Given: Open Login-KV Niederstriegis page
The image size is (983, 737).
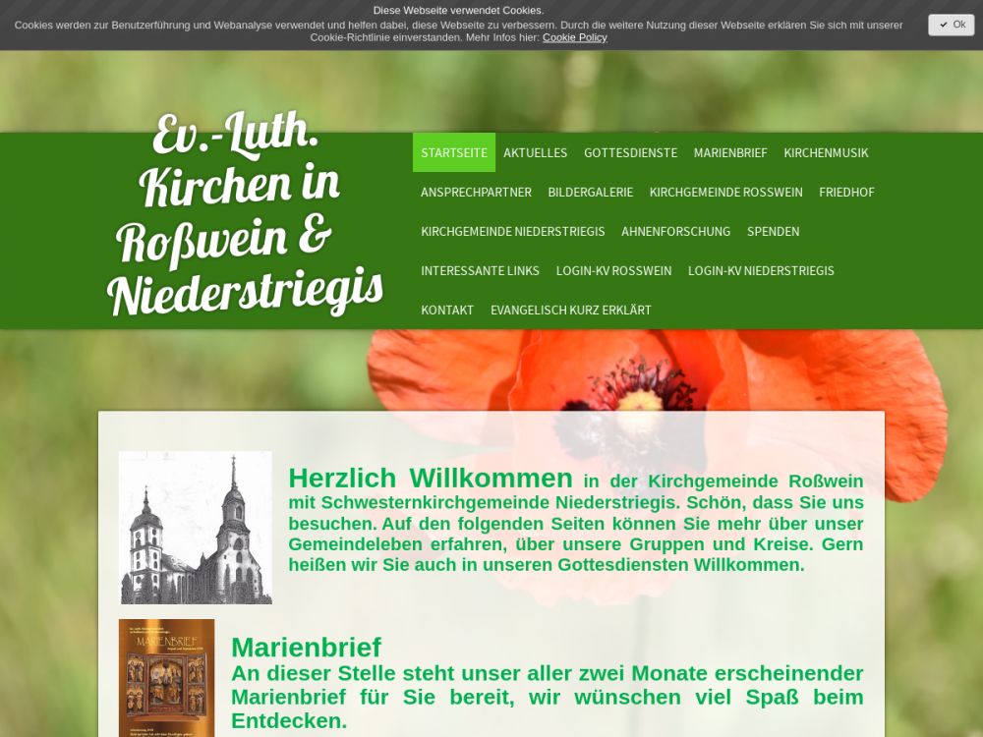Looking at the screenshot, I should pyautogui.click(x=761, y=270).
